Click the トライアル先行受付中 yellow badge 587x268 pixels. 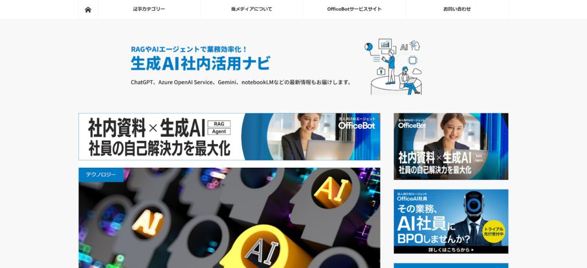click(x=494, y=232)
